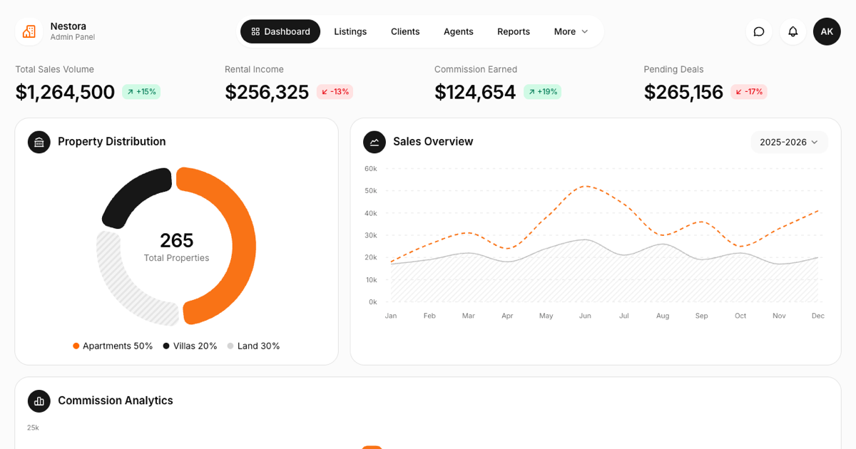
Task: Click the Pending Deals label
Action: pyautogui.click(x=673, y=69)
